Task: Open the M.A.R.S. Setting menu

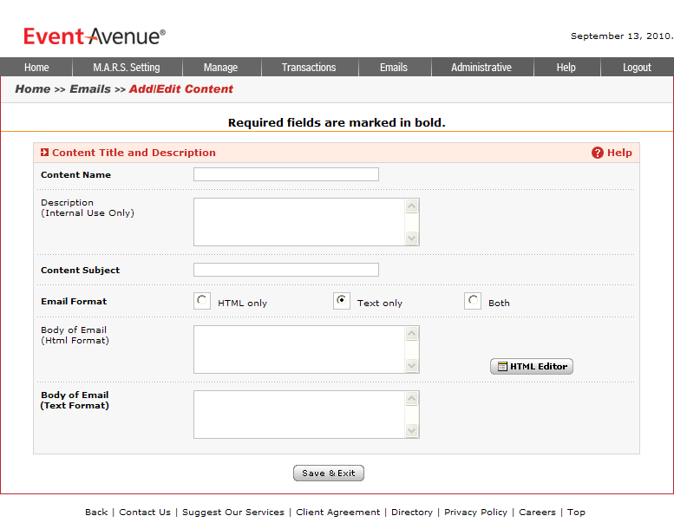Action: pos(127,68)
